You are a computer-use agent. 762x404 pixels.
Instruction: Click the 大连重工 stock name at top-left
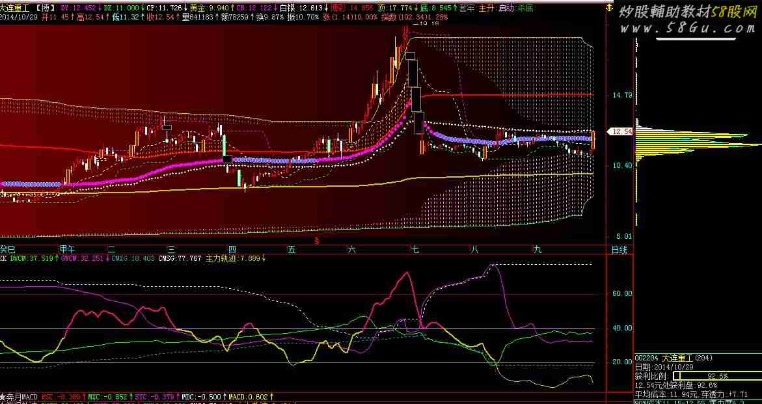click(x=16, y=8)
